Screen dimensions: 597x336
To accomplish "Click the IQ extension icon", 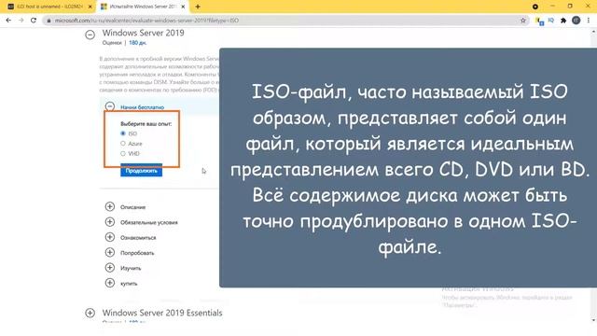I will pyautogui.click(x=551, y=21).
